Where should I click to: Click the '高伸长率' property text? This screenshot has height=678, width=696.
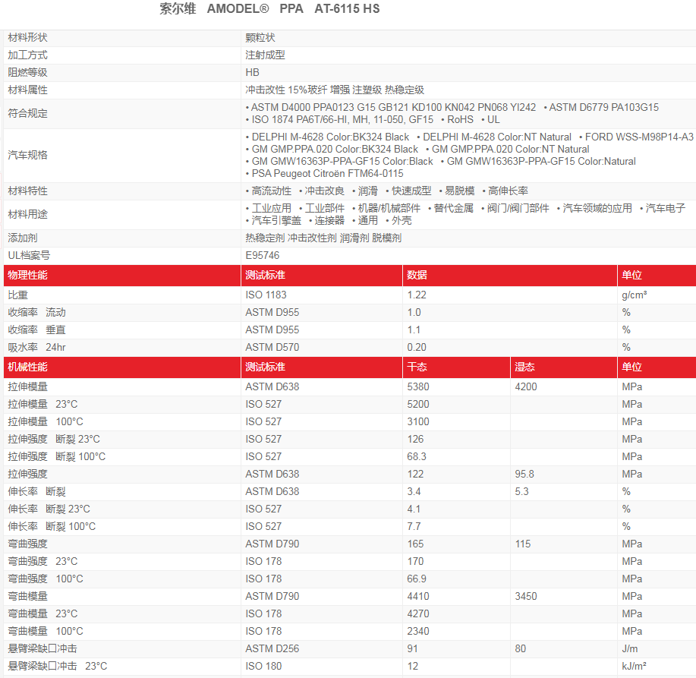(x=509, y=191)
